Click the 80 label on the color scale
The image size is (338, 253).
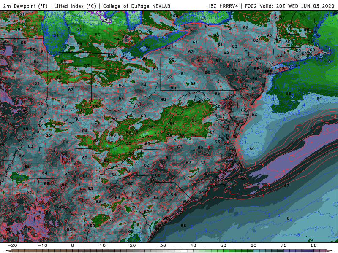click(x=314, y=245)
